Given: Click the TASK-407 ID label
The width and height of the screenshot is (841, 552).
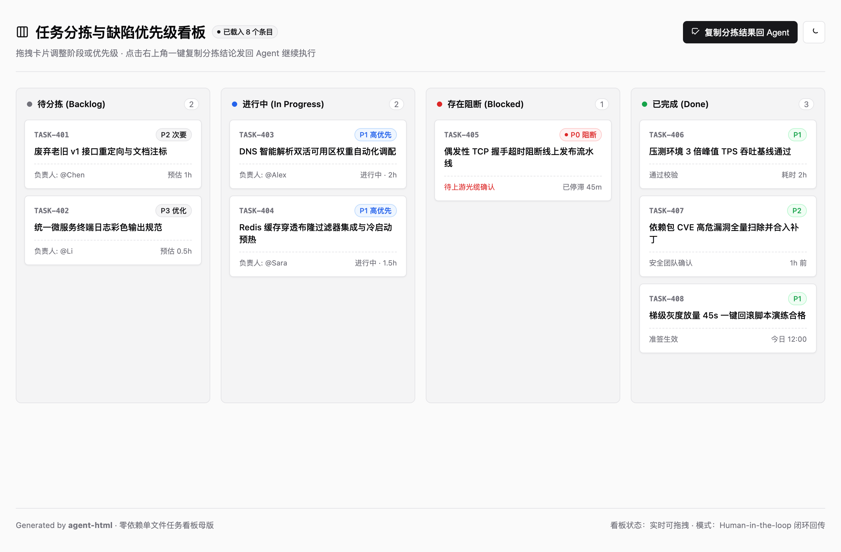Looking at the screenshot, I should [x=667, y=211].
